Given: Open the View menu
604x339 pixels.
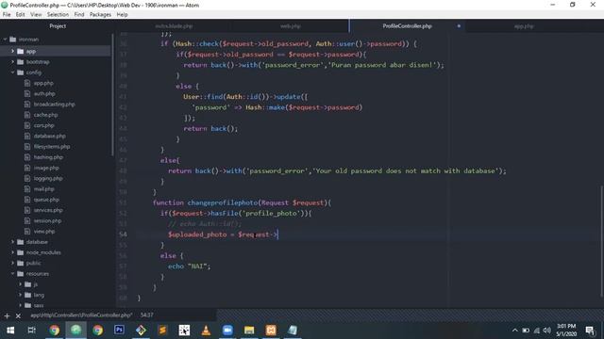Looking at the screenshot, I should point(36,15).
